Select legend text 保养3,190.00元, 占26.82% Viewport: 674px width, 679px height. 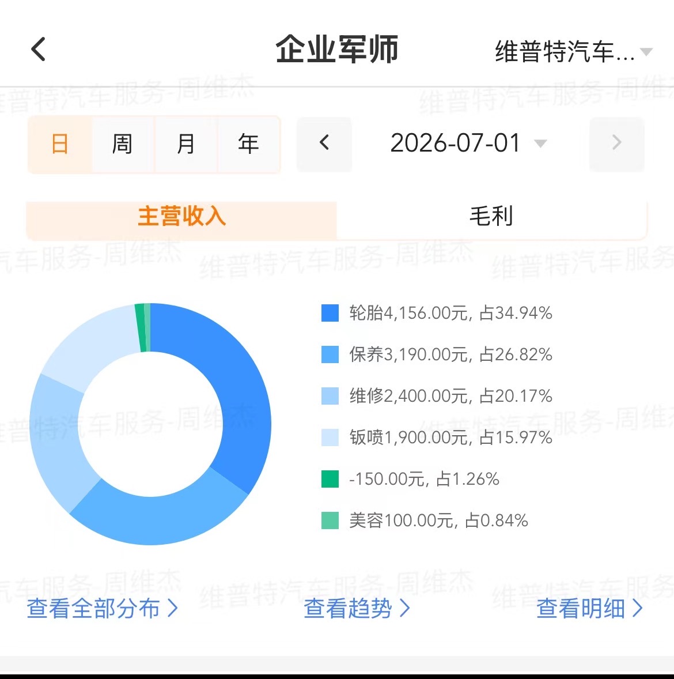coord(450,354)
